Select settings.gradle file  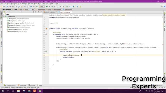click(x=17, y=29)
